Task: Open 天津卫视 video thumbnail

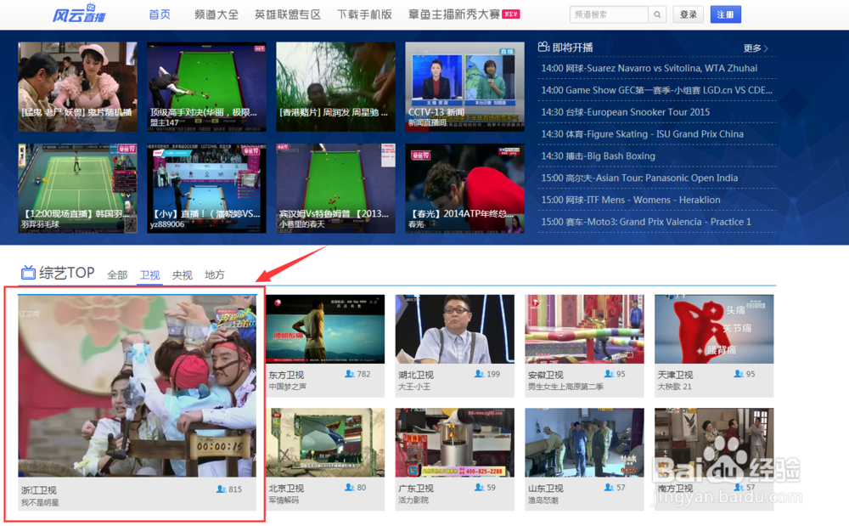Action: pyautogui.click(x=714, y=329)
